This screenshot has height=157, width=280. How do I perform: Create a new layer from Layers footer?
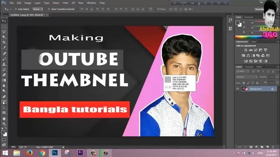[x=267, y=147]
